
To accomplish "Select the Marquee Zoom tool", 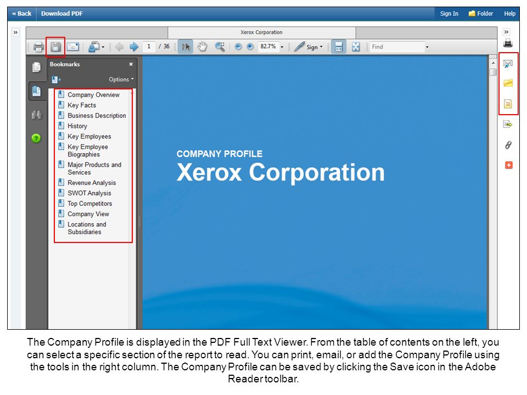I will pos(220,47).
